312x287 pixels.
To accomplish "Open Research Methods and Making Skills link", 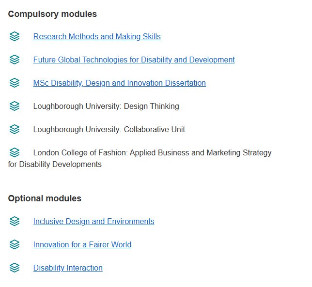I will pyautogui.click(x=97, y=37).
